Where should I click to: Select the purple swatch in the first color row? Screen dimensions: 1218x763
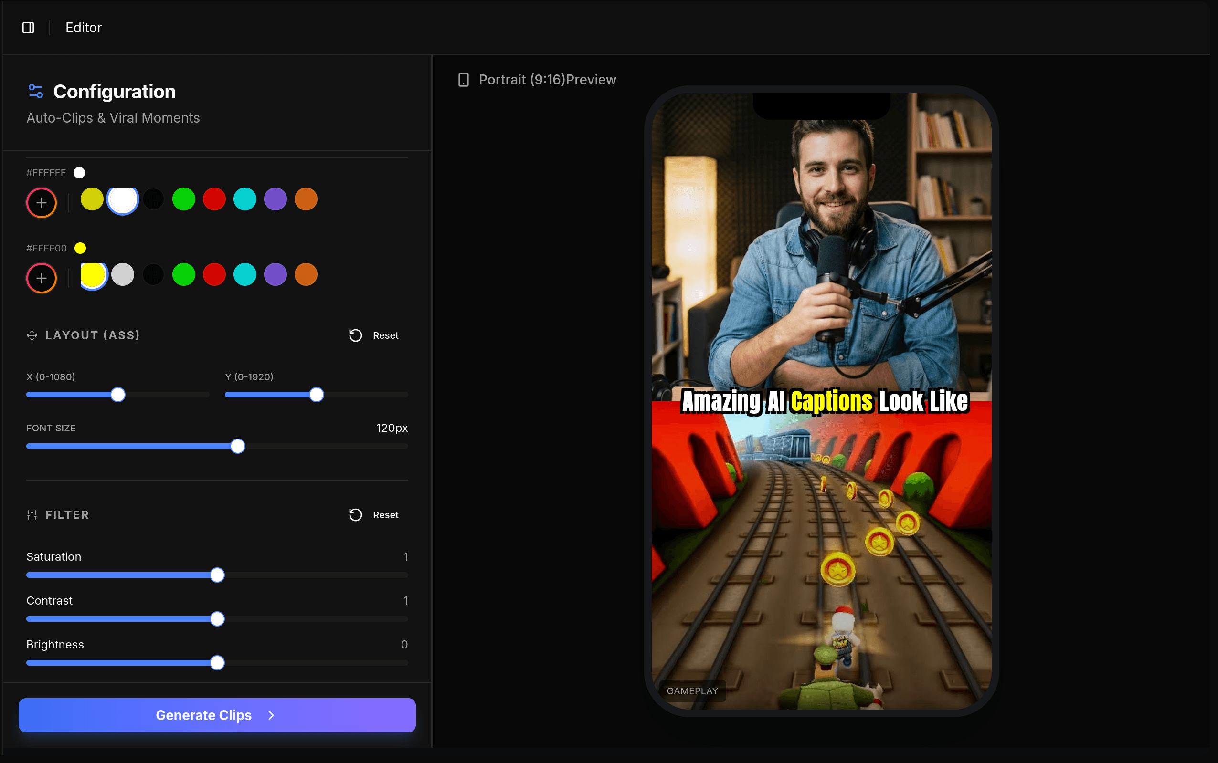tap(275, 199)
